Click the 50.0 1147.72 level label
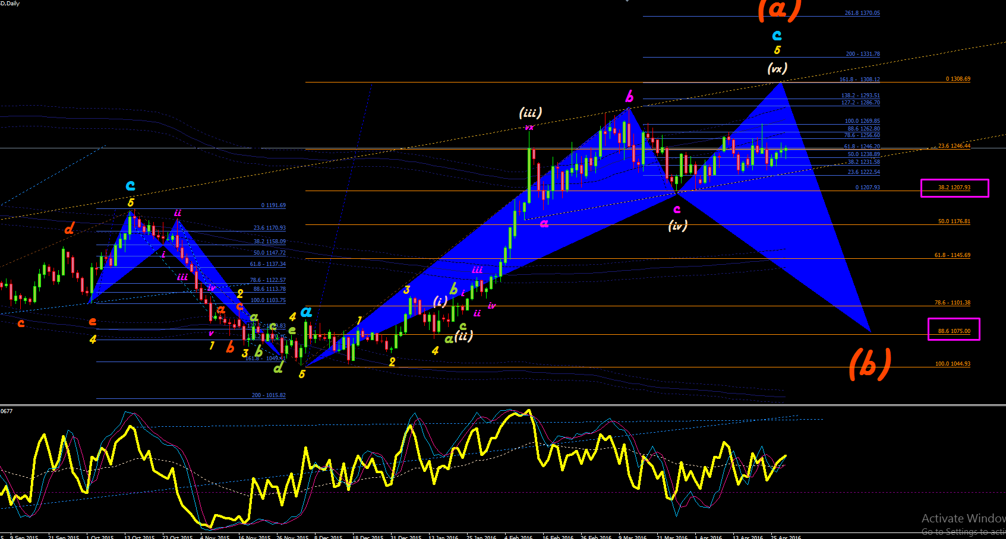The height and width of the screenshot is (539, 1006). (x=270, y=253)
